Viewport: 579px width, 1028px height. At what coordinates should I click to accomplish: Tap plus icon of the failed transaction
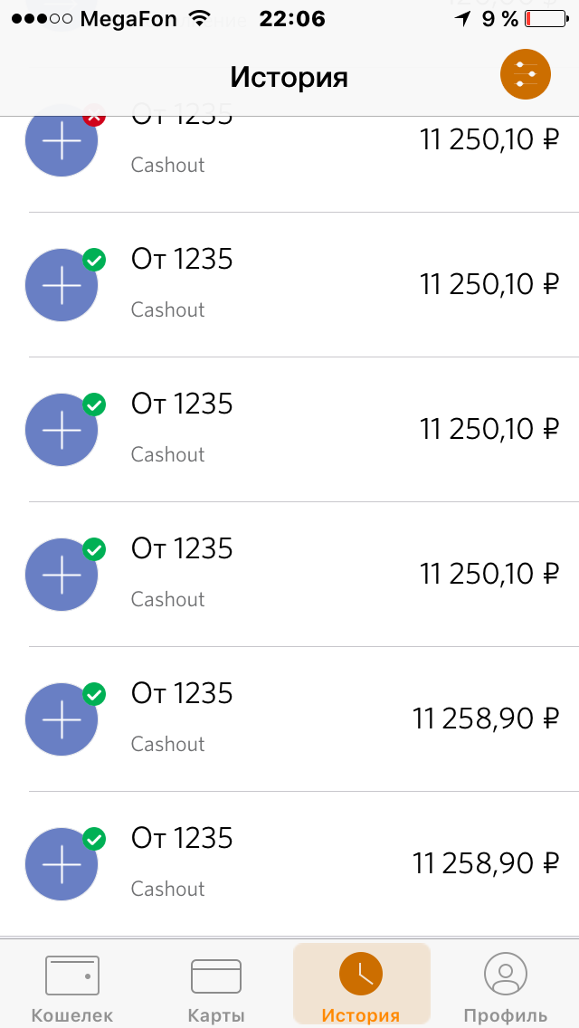pyautogui.click(x=62, y=142)
